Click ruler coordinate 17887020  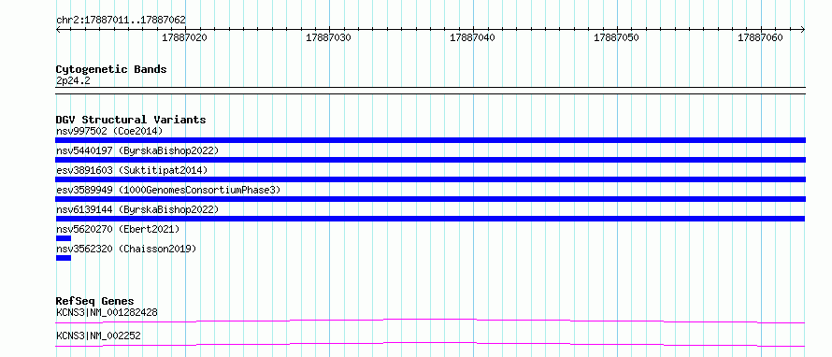click(185, 37)
